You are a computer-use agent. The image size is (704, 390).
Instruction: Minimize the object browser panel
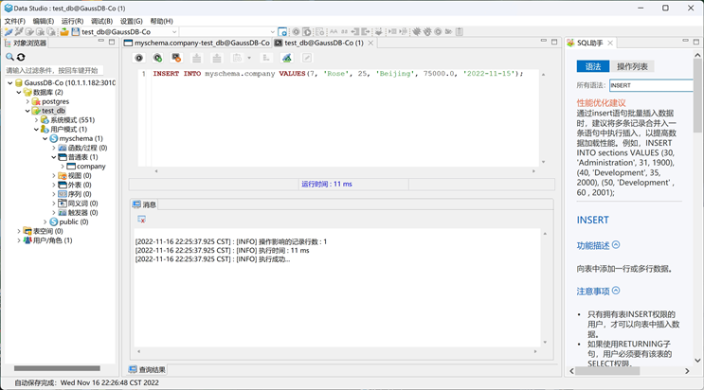click(101, 42)
